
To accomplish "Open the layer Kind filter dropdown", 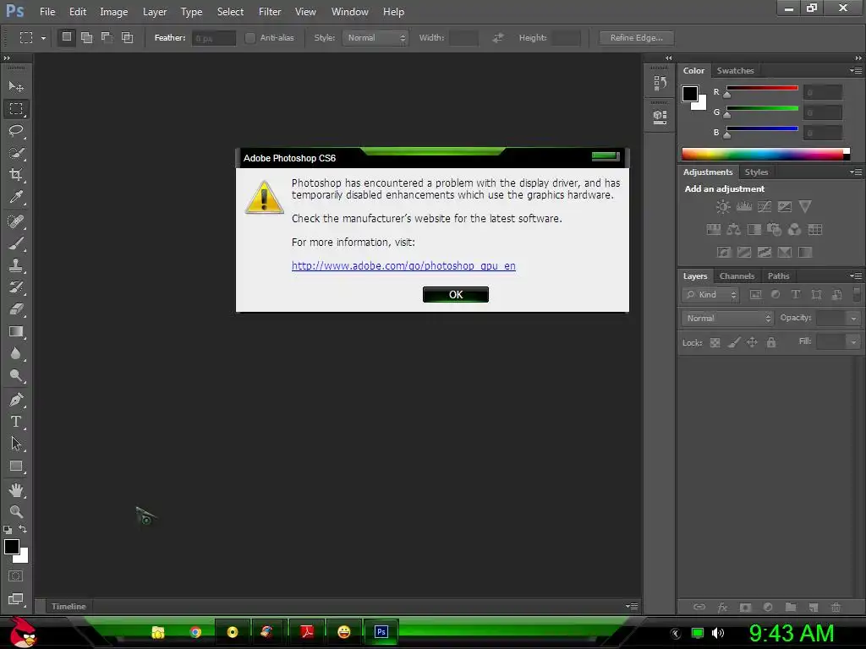I will (710, 295).
